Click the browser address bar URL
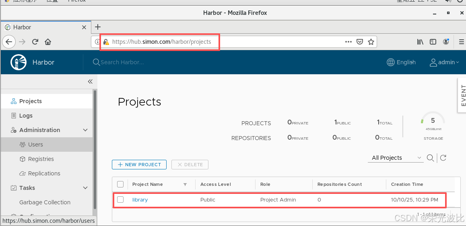The height and width of the screenshot is (226, 466). click(162, 42)
